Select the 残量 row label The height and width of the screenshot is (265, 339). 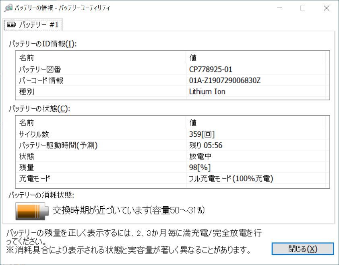(x=27, y=167)
